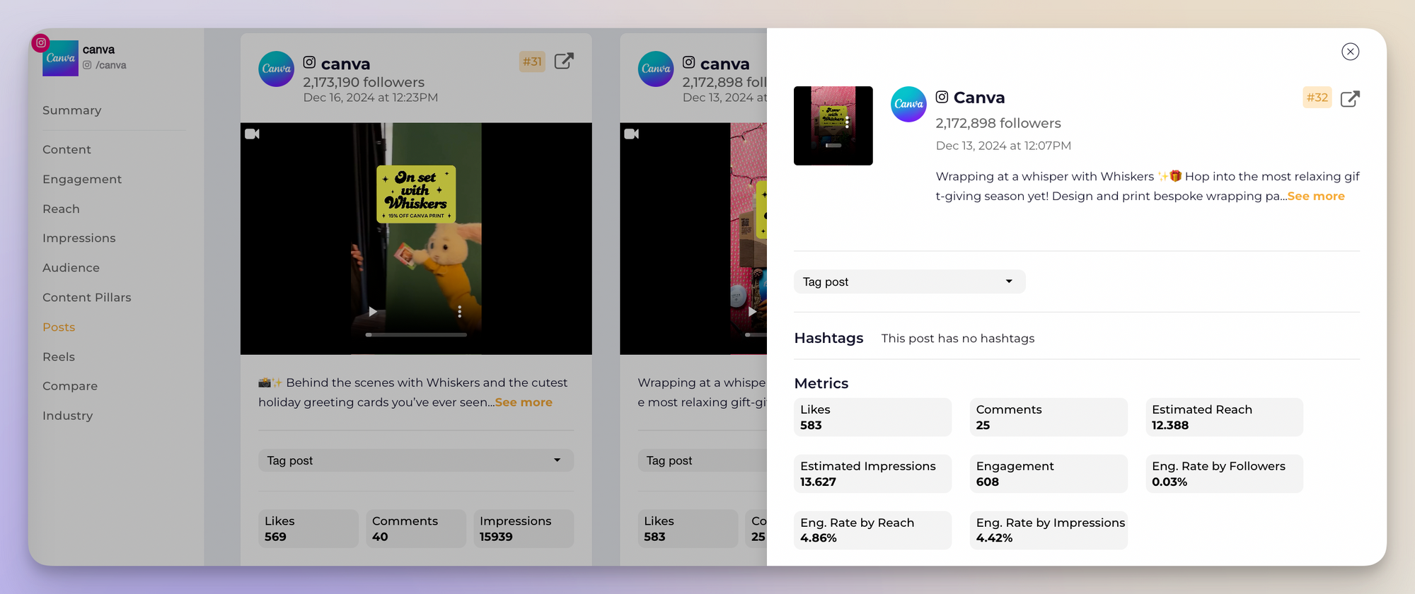Click Instagram icon on the Dec 13 post card

688,62
